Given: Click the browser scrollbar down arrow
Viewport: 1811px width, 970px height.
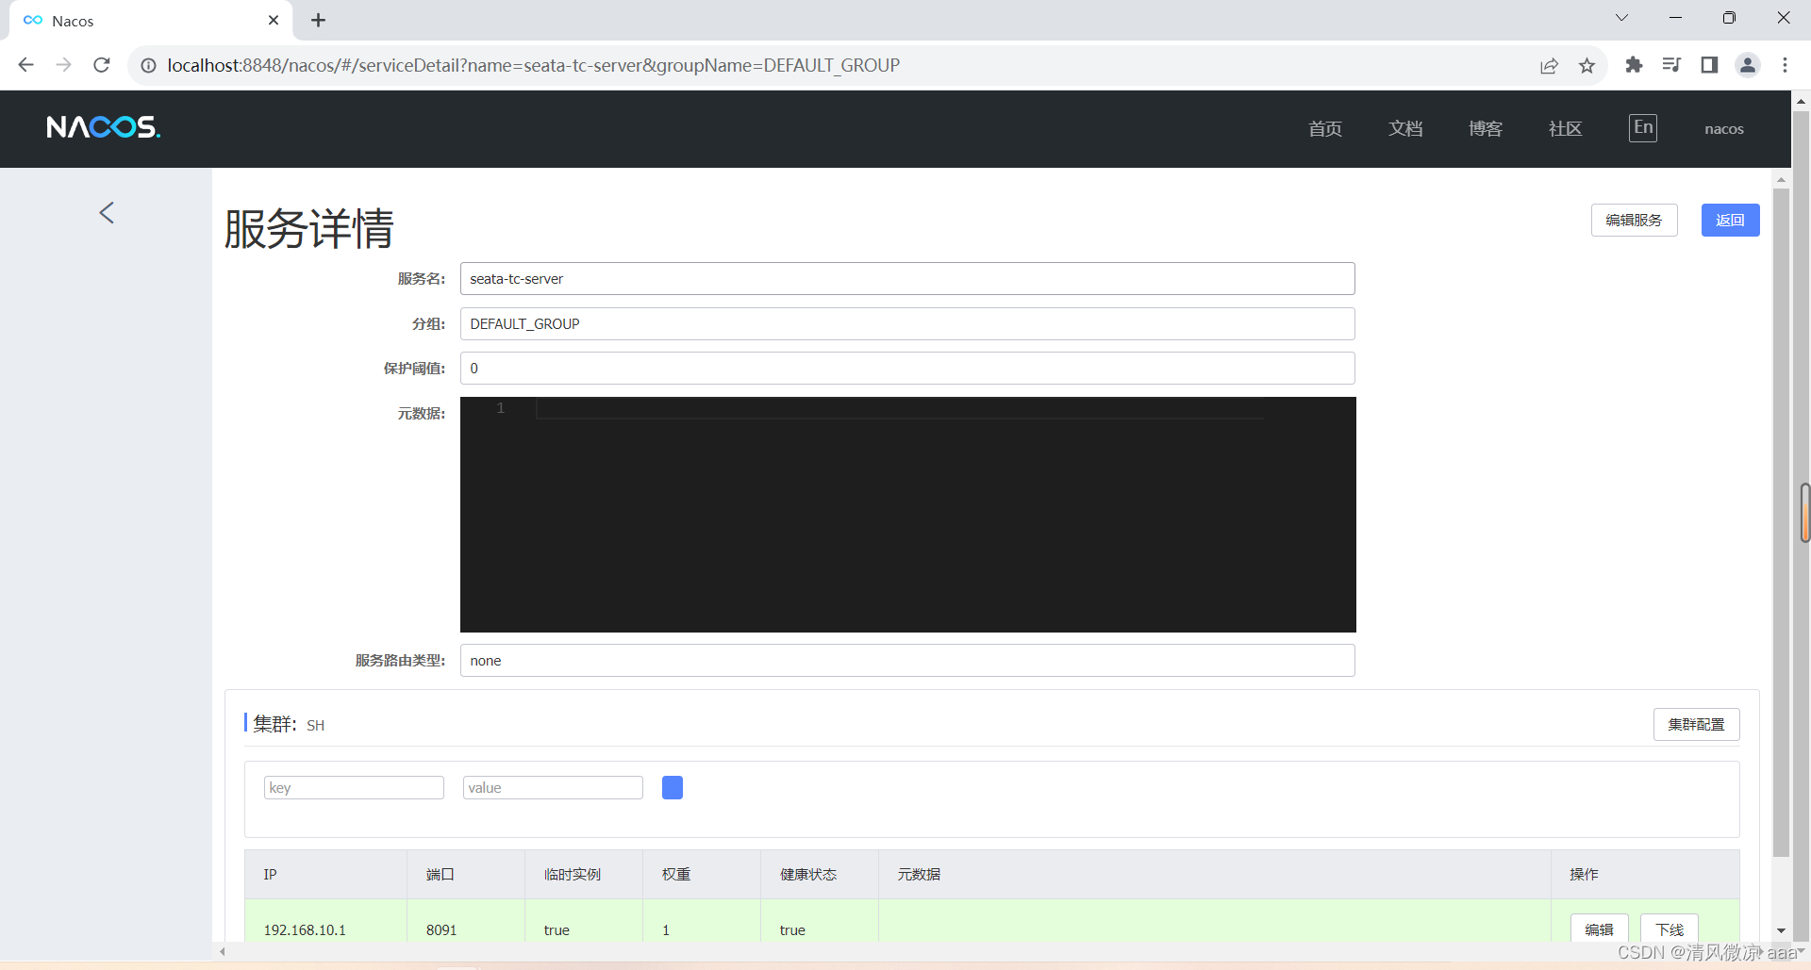Looking at the screenshot, I should coord(1801,951).
